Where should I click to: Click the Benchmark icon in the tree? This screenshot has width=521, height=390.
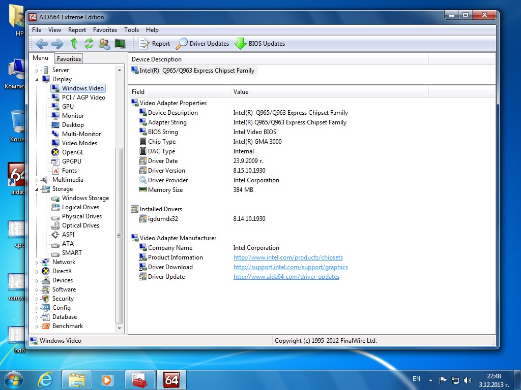pos(45,326)
